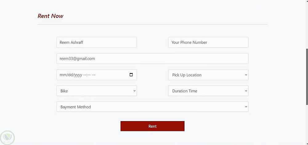Focus the name field containing Reem Ashraff
The image size is (308, 145).
click(96, 42)
